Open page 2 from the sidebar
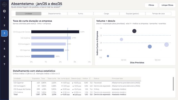 point(4,25)
